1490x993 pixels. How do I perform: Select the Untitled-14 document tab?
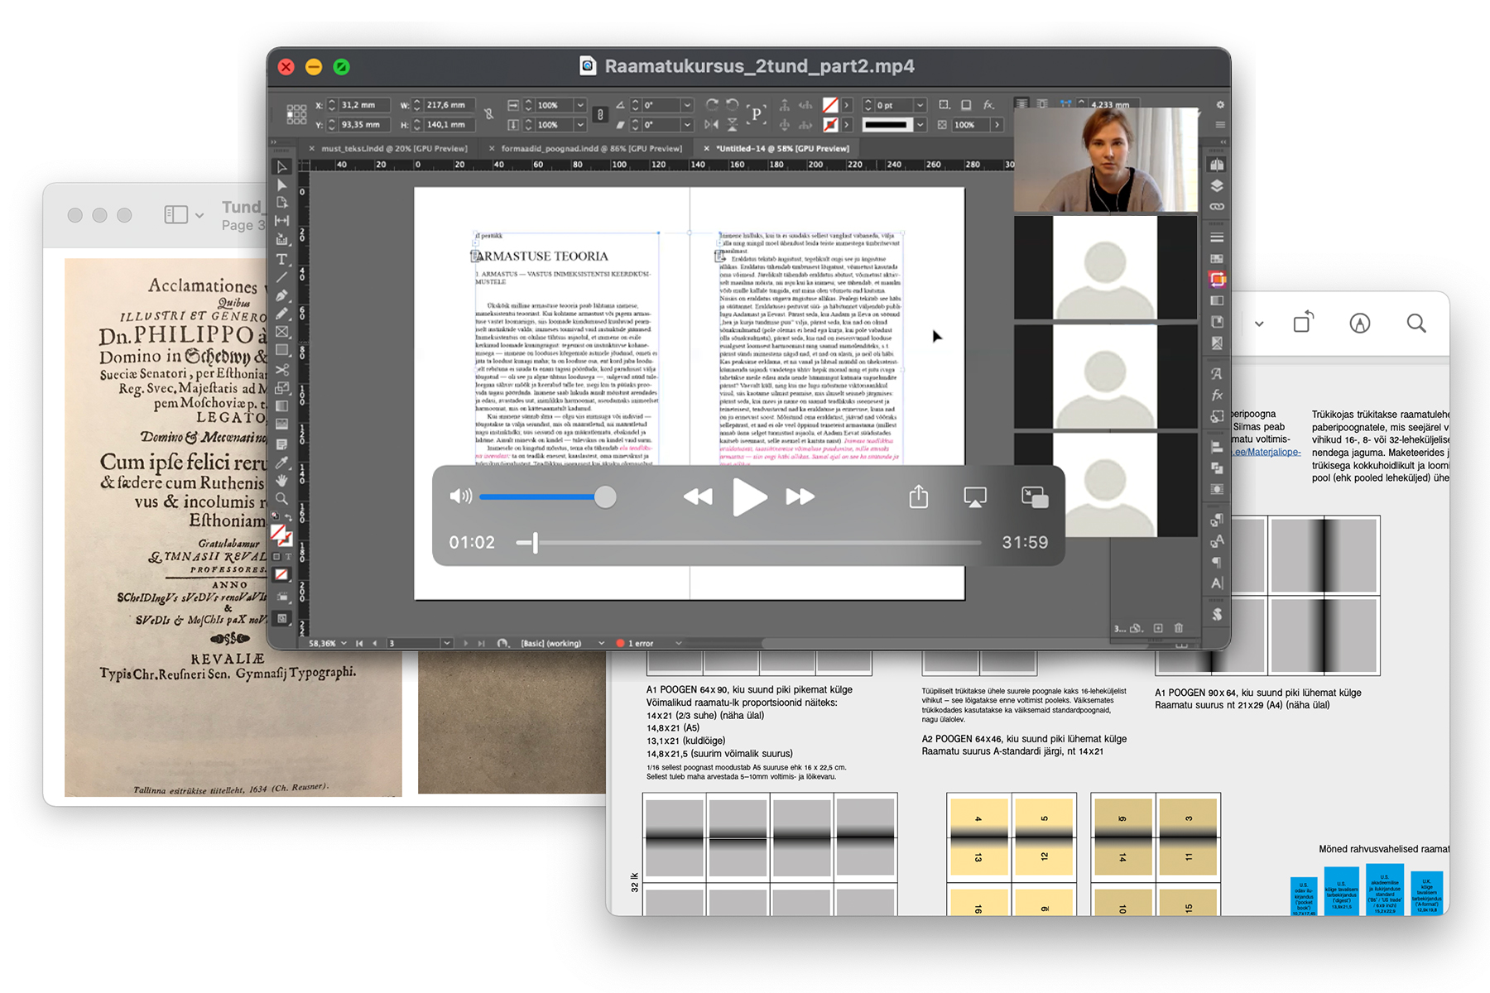tap(782, 149)
